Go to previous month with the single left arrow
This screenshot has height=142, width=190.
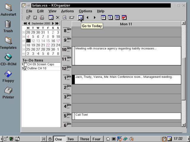tap(29, 23)
